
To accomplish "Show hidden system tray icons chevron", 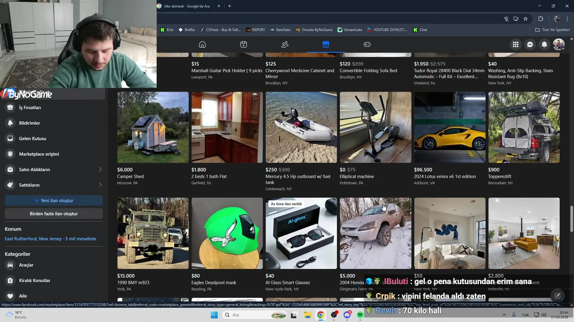I will (x=505, y=315).
